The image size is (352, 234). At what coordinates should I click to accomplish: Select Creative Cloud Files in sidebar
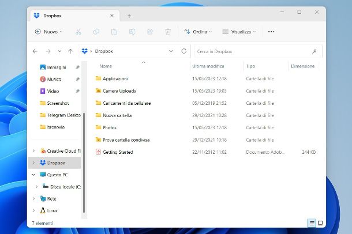[61, 151]
